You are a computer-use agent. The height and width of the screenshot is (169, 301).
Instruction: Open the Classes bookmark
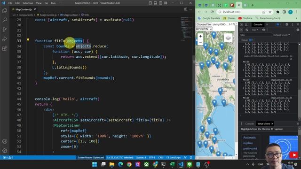point(229,18)
